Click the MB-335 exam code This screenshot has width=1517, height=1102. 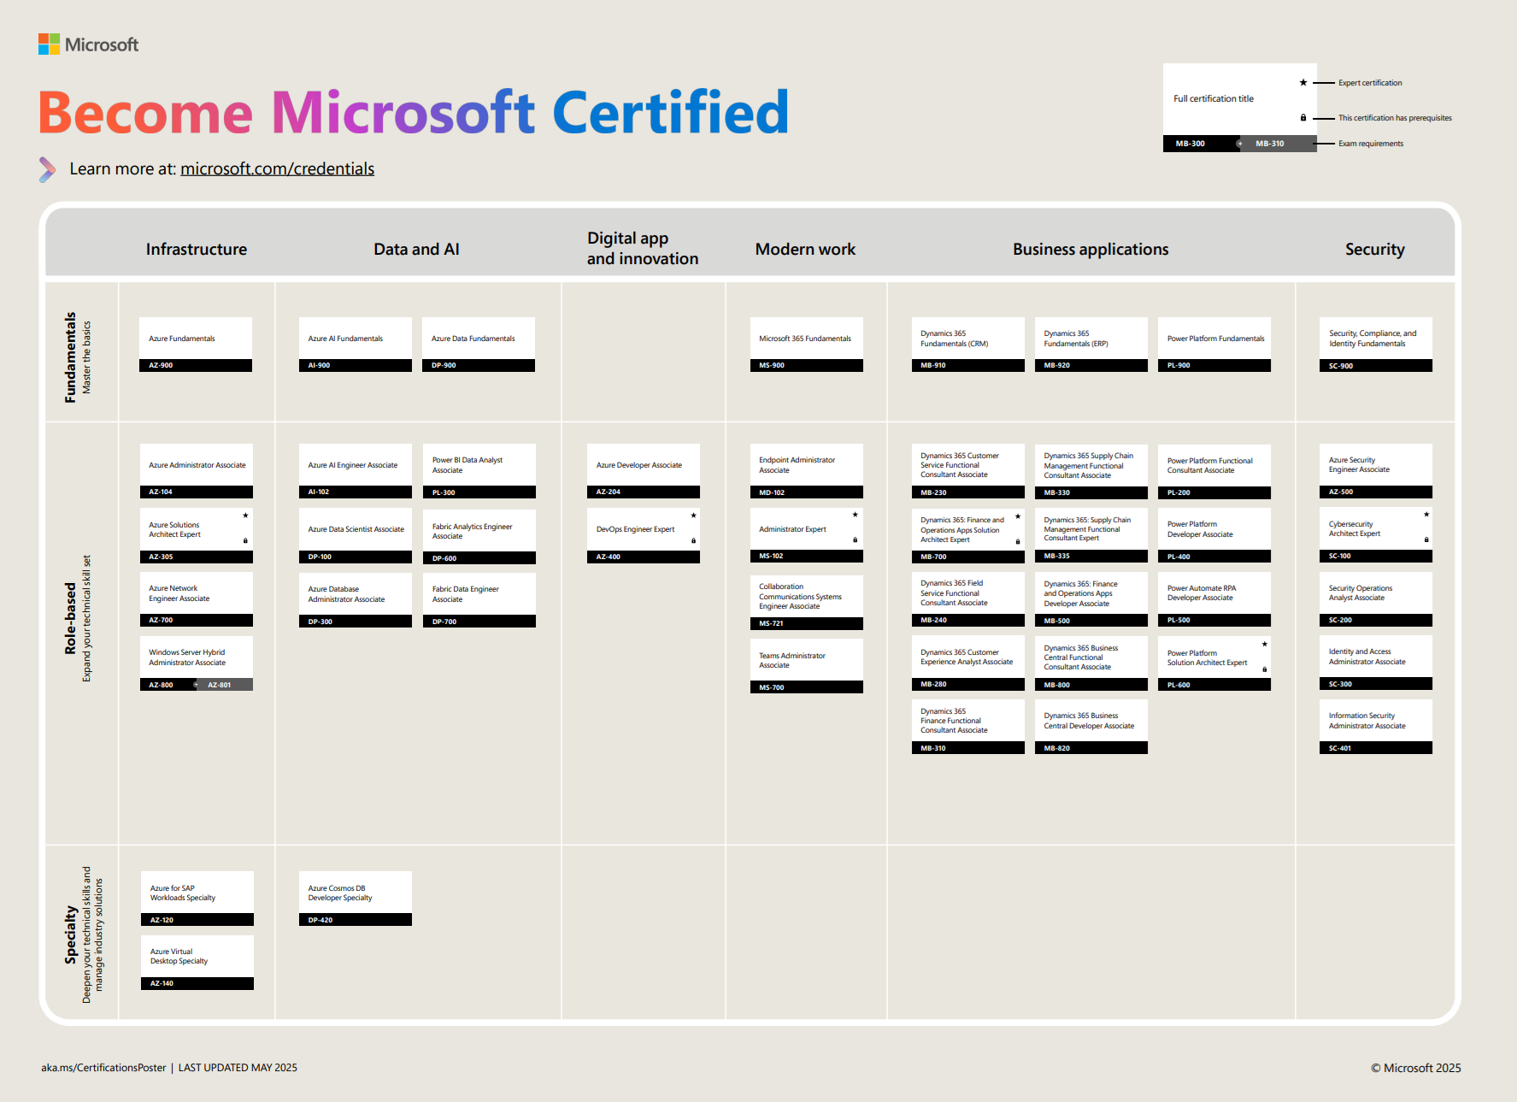coord(1056,556)
